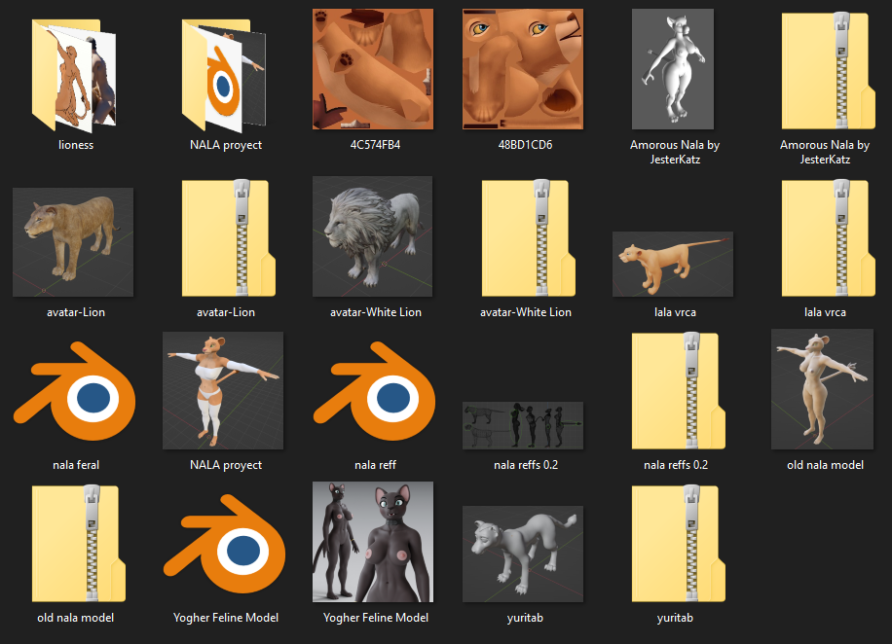Select the nala feral Blender file
Screen dimensions: 892x644
pos(75,391)
